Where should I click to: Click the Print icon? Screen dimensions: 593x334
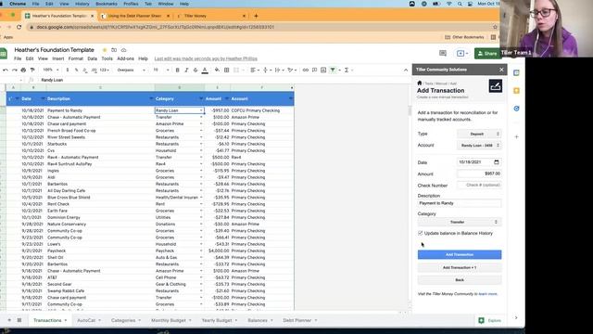tap(23, 71)
